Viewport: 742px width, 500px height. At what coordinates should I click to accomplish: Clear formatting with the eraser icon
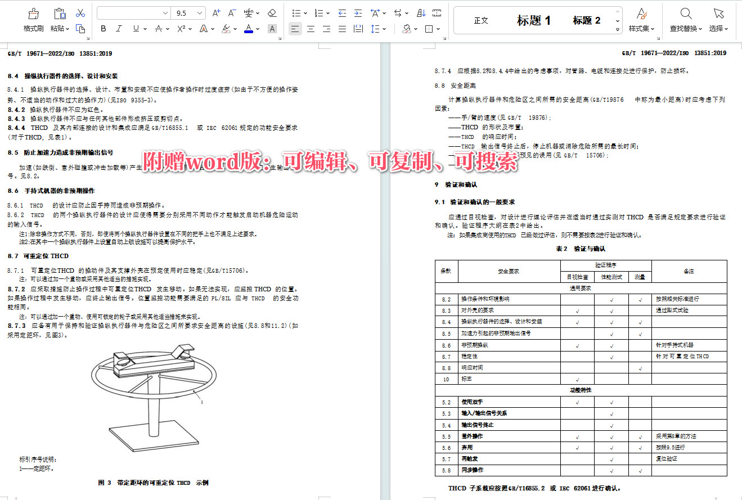click(x=272, y=13)
